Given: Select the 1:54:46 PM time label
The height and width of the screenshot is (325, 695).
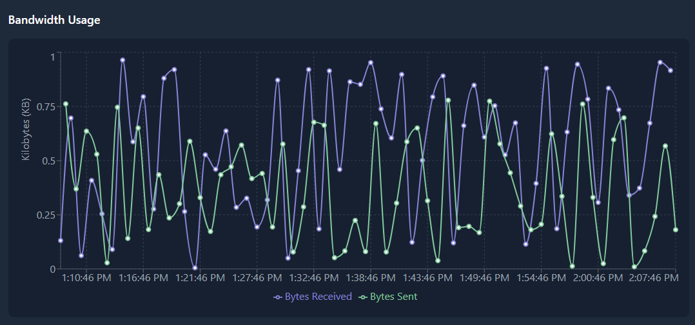Looking at the screenshot, I should (x=541, y=278).
